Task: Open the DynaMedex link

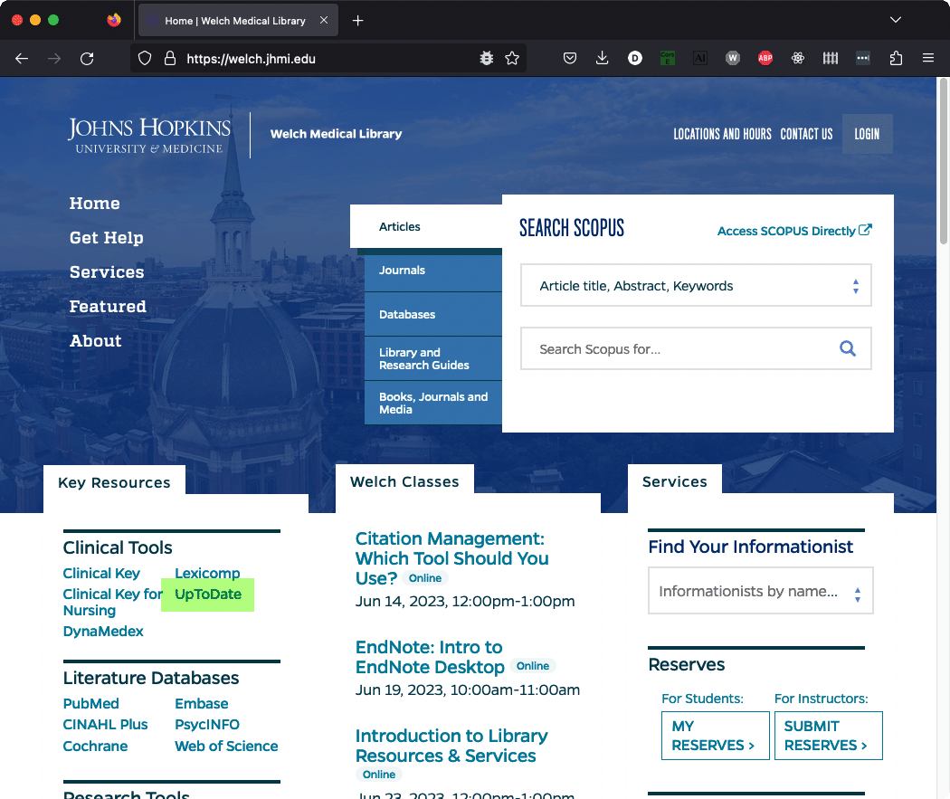Action: click(x=103, y=632)
